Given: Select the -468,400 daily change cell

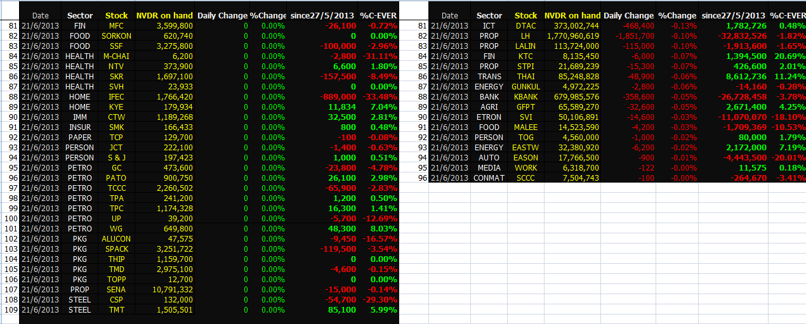Looking at the screenshot, I should tap(628, 26).
